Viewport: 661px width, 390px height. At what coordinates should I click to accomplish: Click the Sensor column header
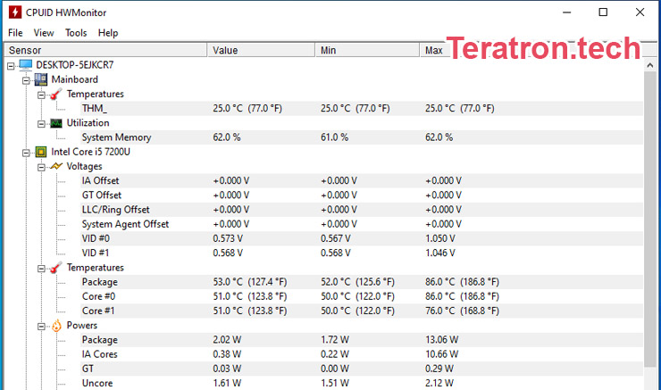[105, 50]
